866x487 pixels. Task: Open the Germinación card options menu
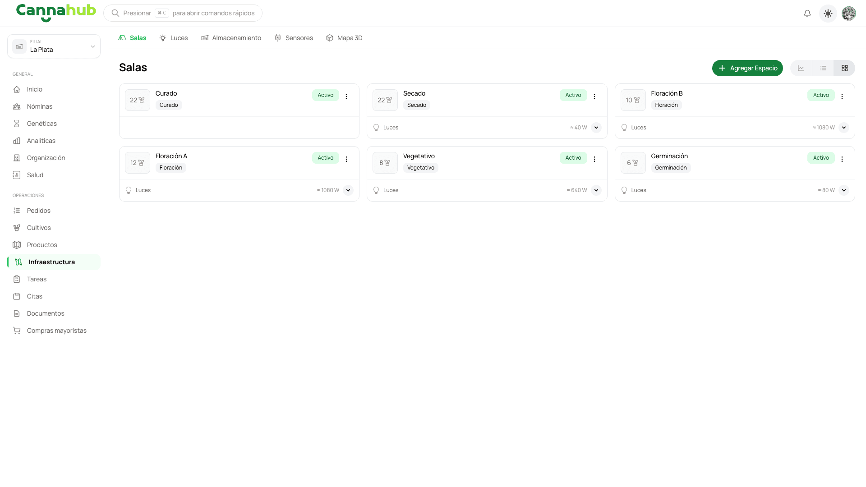tap(842, 159)
